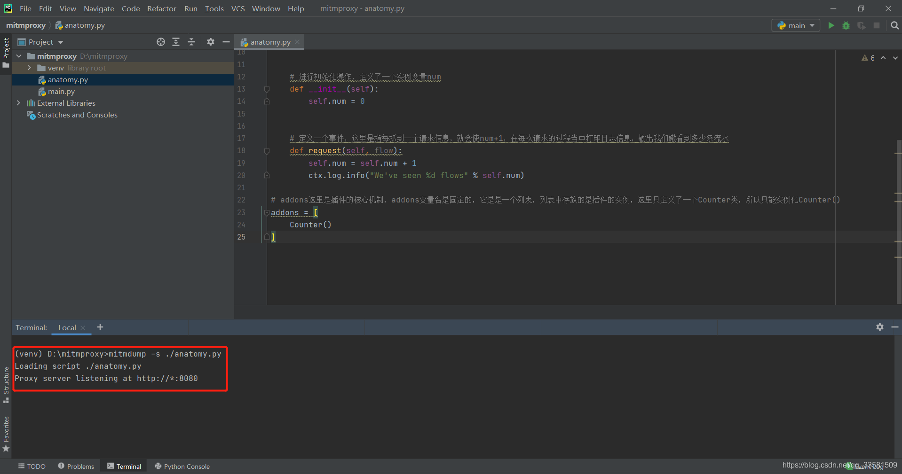Viewport: 902px width, 474px height.
Task: Click the self.num = 0 code line
Action: [336, 101]
